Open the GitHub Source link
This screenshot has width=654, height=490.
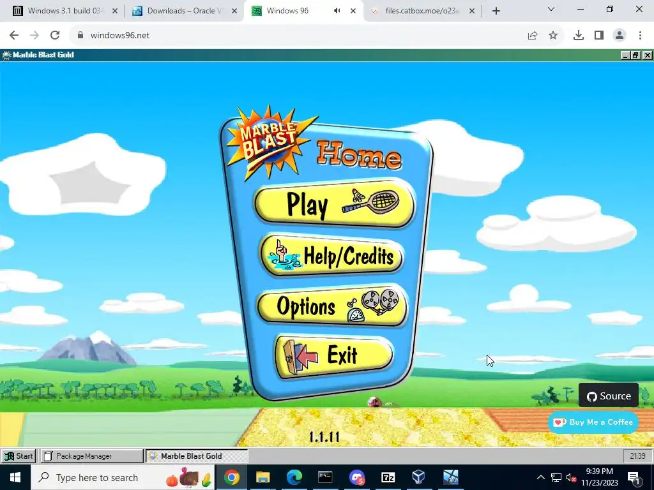(609, 396)
